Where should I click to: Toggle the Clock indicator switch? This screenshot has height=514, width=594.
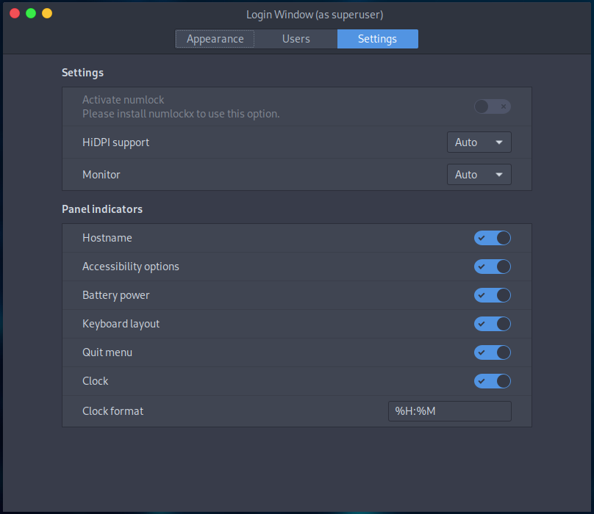(x=492, y=381)
